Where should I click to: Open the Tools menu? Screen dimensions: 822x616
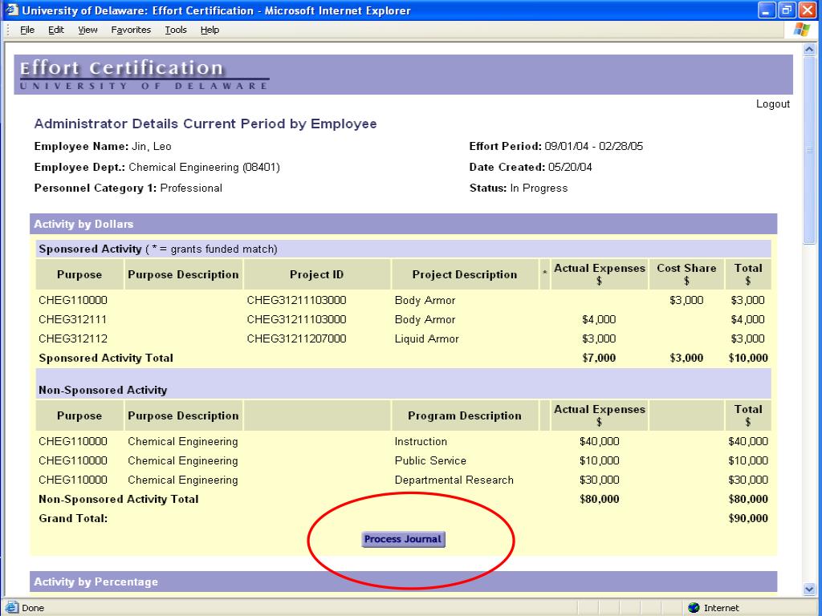176,30
